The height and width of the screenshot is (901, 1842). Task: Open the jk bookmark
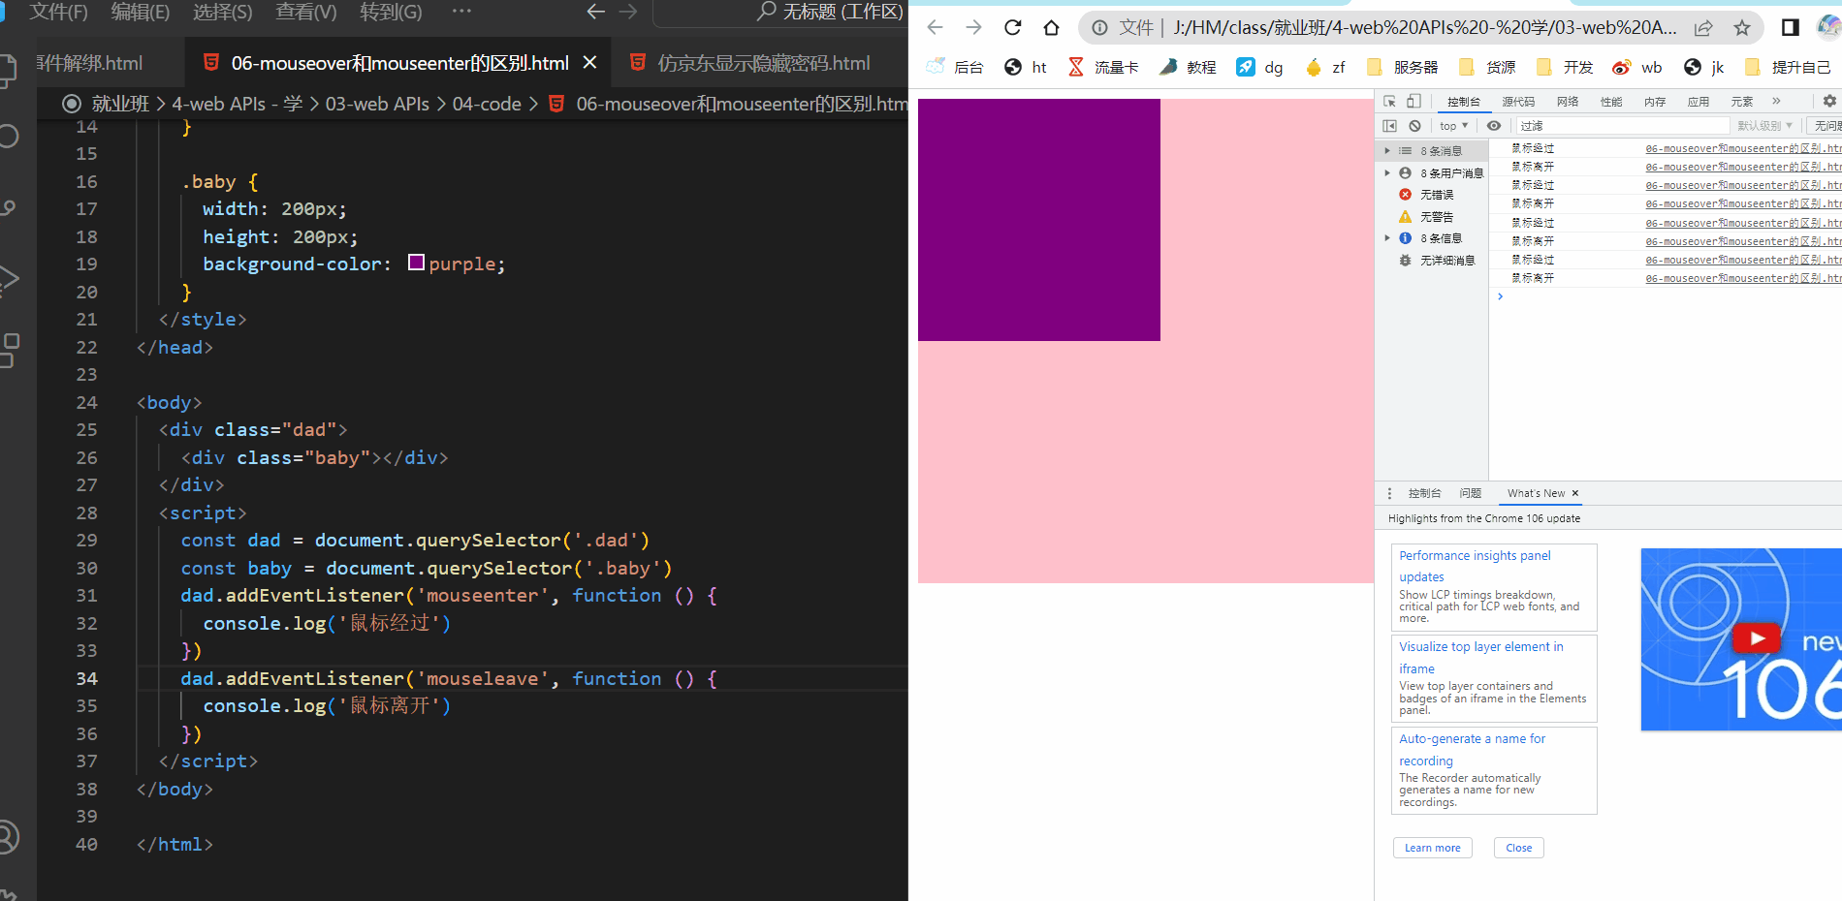click(x=1704, y=67)
